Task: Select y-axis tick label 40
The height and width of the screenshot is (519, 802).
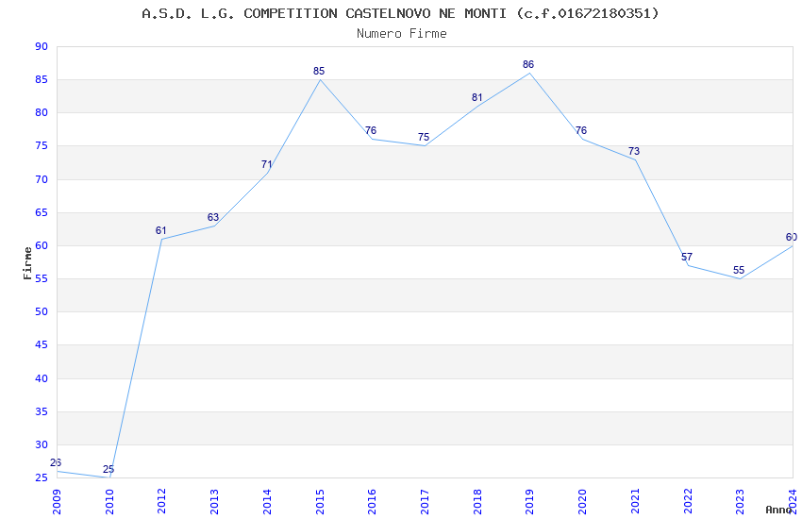Action: (x=42, y=378)
